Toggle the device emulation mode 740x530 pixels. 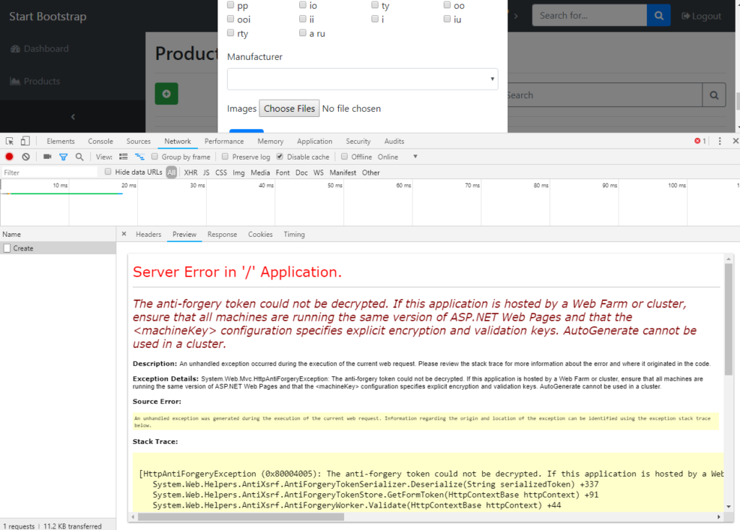coord(25,141)
